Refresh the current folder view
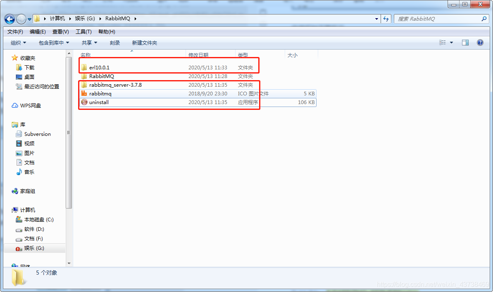The height and width of the screenshot is (292, 493). pyautogui.click(x=386, y=19)
